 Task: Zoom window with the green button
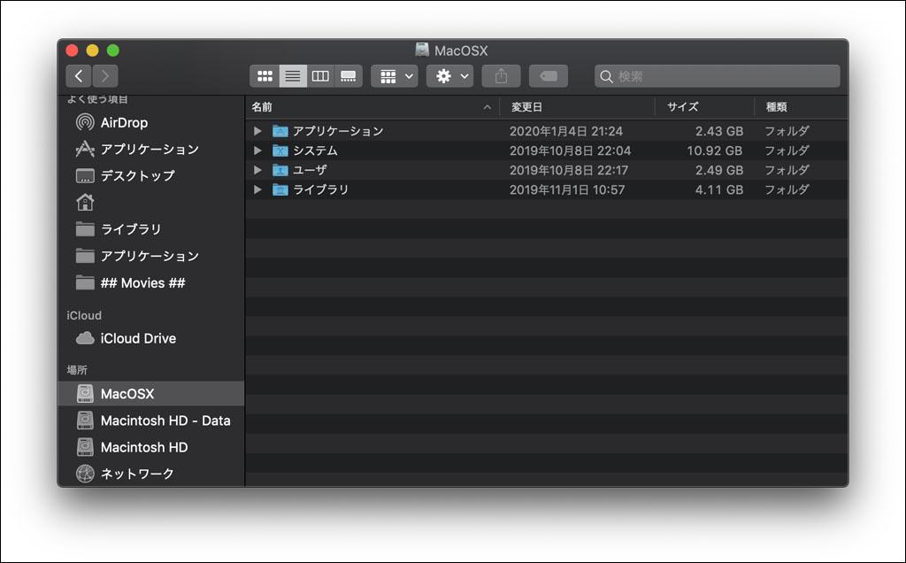pyautogui.click(x=113, y=50)
